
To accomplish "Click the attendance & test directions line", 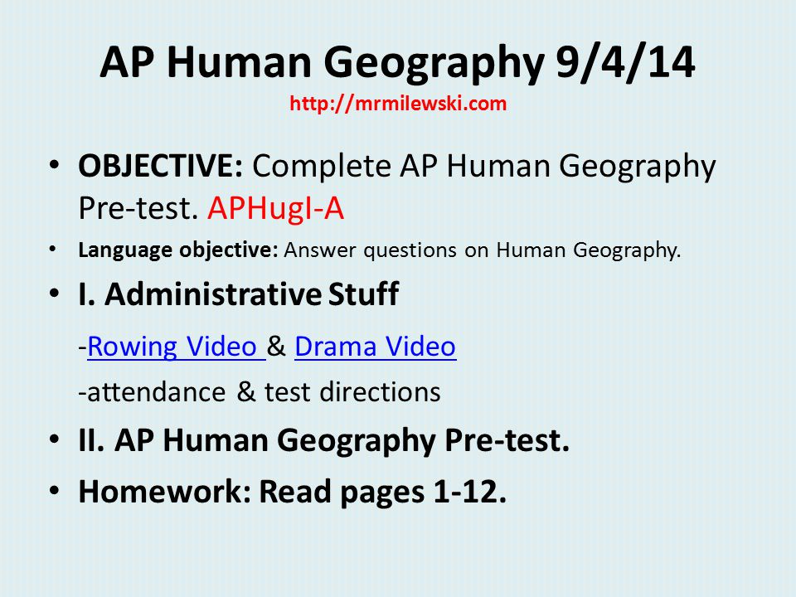I will coord(260,392).
